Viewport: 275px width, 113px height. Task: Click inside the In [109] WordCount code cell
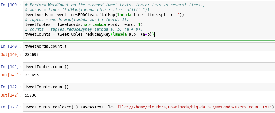click(x=149, y=20)
